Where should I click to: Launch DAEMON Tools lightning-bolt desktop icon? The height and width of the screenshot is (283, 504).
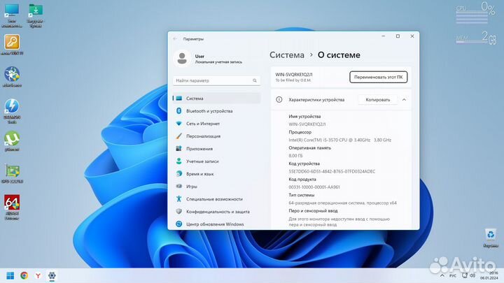(12, 111)
